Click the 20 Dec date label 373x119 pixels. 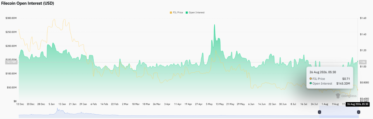[x=31, y=104]
